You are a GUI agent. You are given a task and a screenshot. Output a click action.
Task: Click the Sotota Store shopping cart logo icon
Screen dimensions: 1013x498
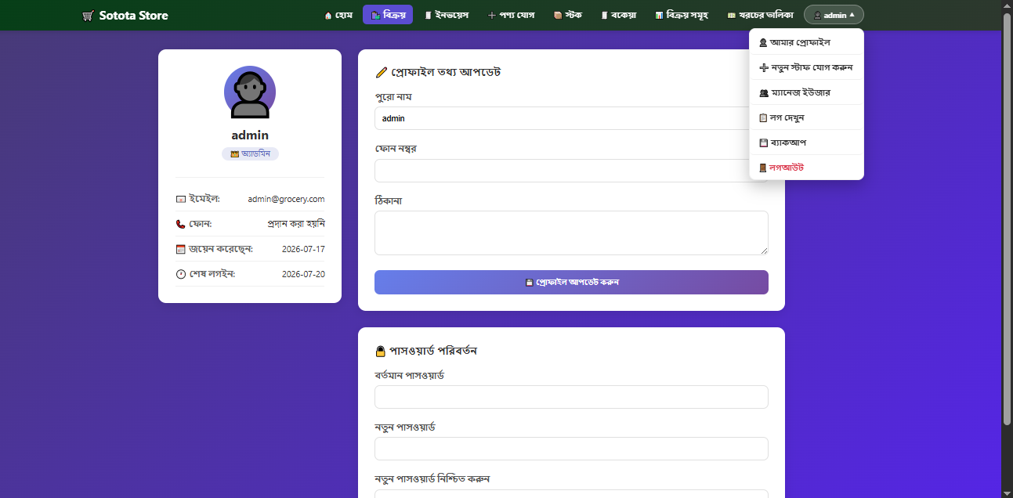click(x=88, y=16)
